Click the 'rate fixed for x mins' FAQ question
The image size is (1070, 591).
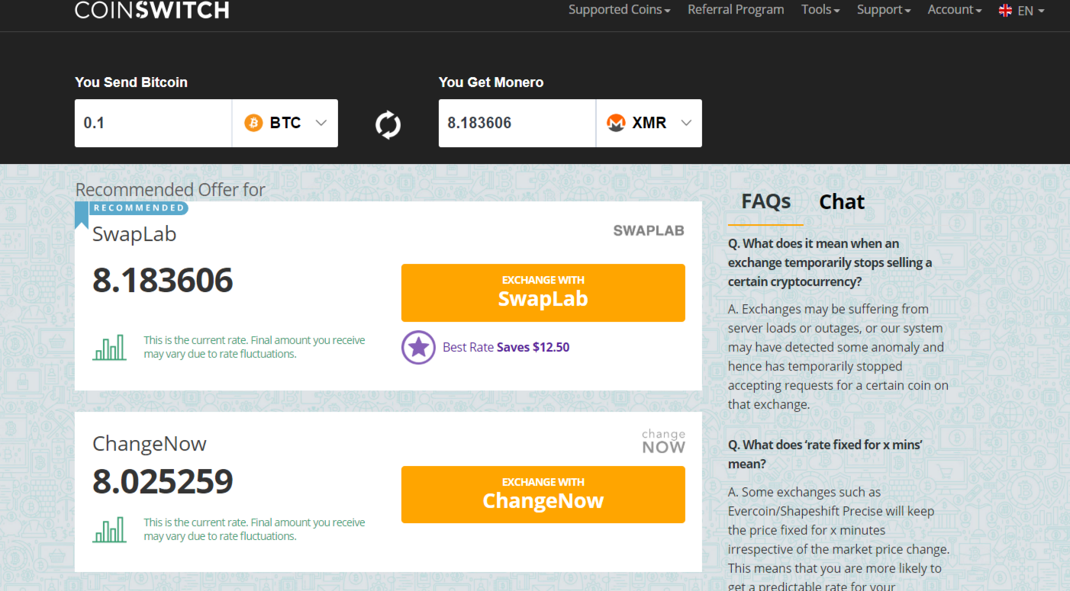[x=825, y=454]
